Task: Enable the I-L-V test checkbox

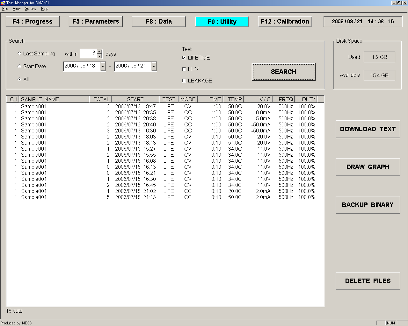Action: [x=184, y=69]
